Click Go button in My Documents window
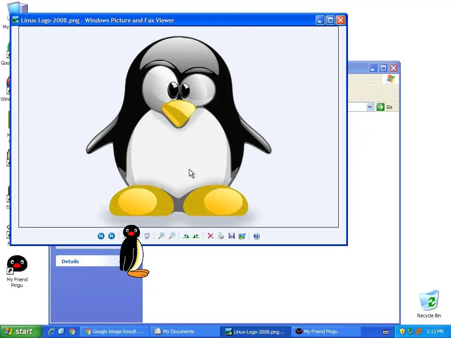Viewport: 451px width, 338px height. 384,107
